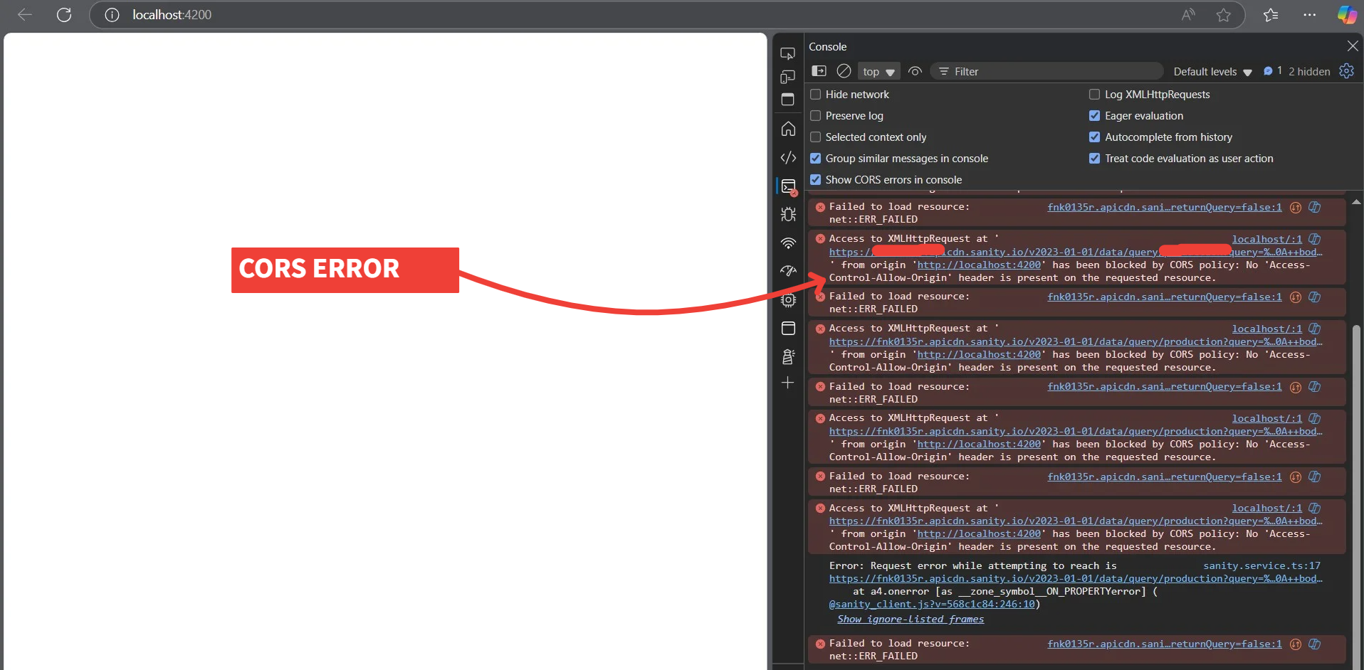View site information for localhost
This screenshot has height=670, width=1364.
[x=112, y=15]
